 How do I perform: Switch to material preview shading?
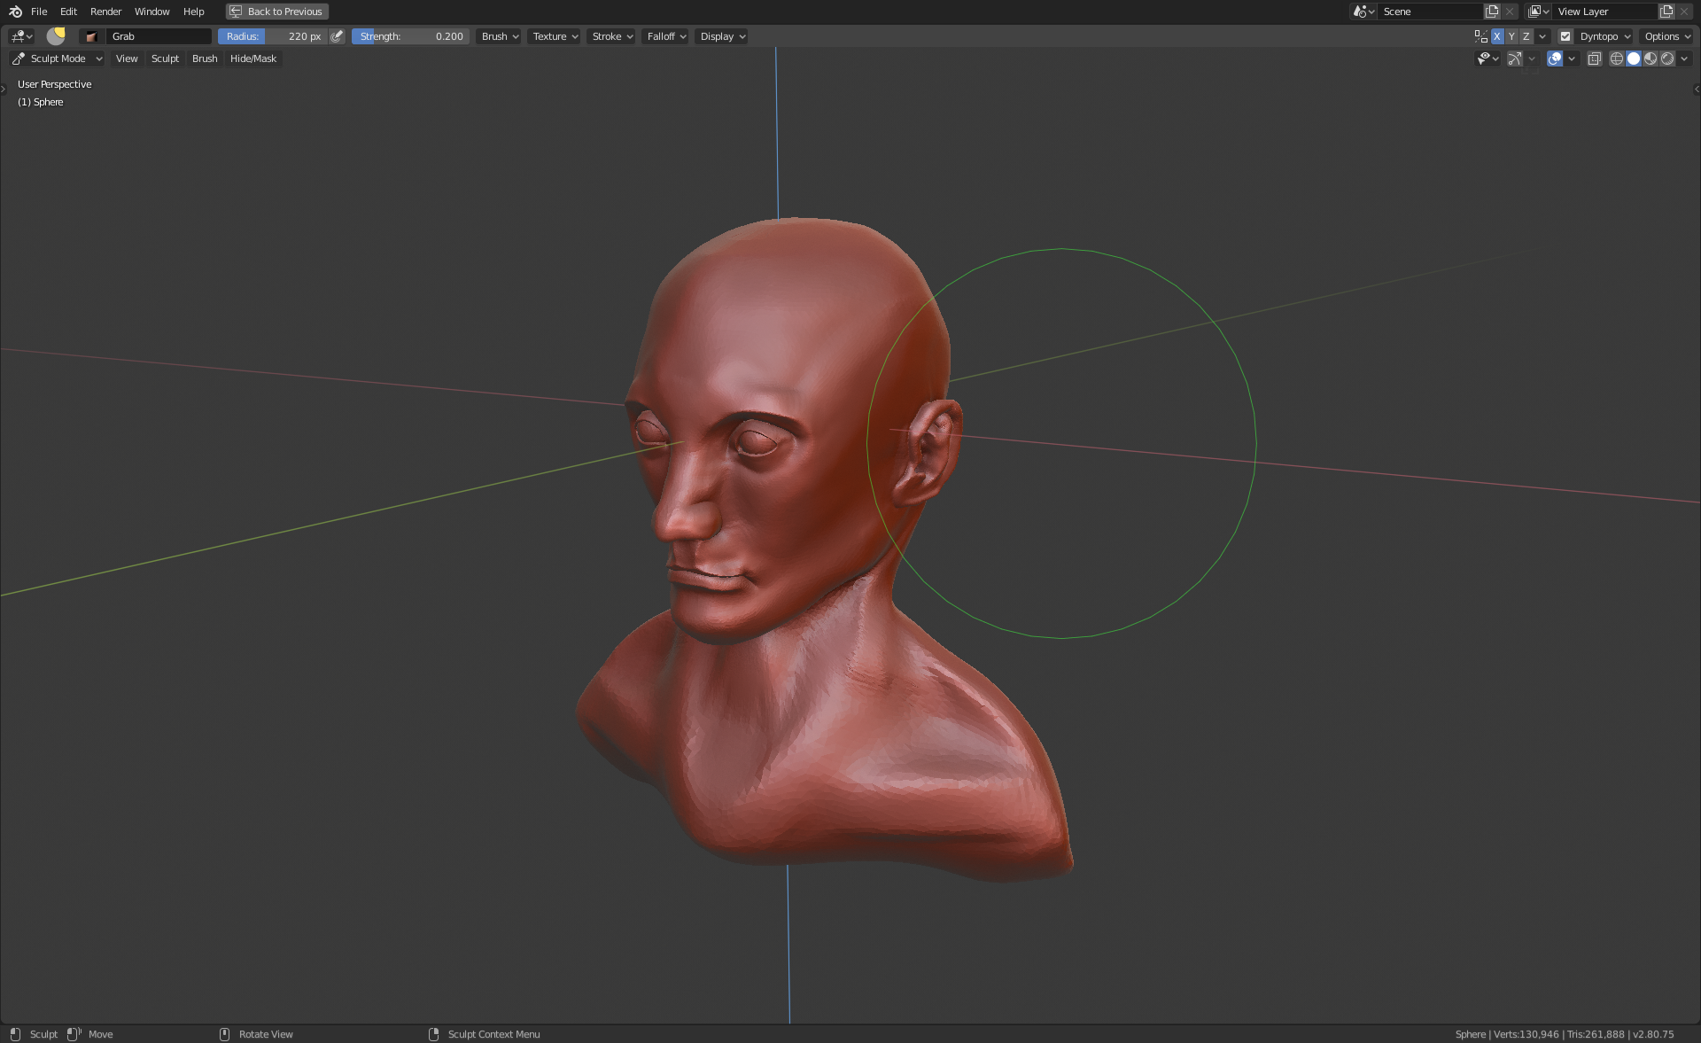1651,58
